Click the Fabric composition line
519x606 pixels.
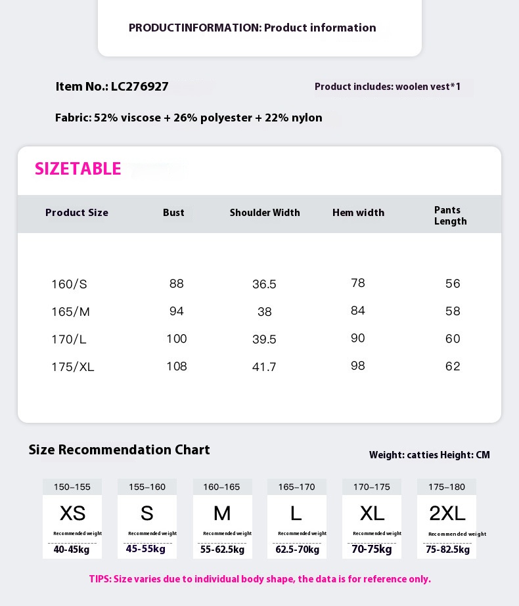click(x=189, y=118)
